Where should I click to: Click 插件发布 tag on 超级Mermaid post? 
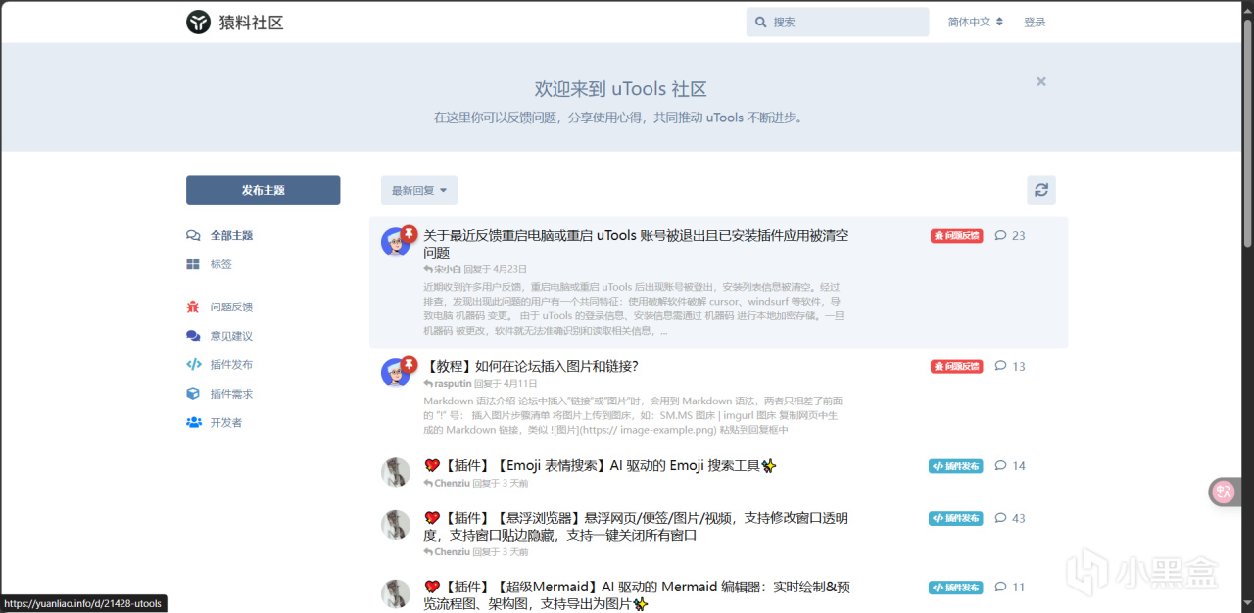pyautogui.click(x=955, y=588)
